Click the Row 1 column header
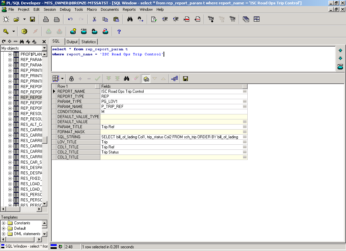 [76, 86]
